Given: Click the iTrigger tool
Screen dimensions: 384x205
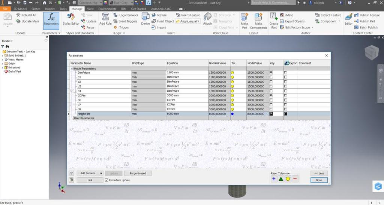Looking at the screenshot, I should coord(121,27).
